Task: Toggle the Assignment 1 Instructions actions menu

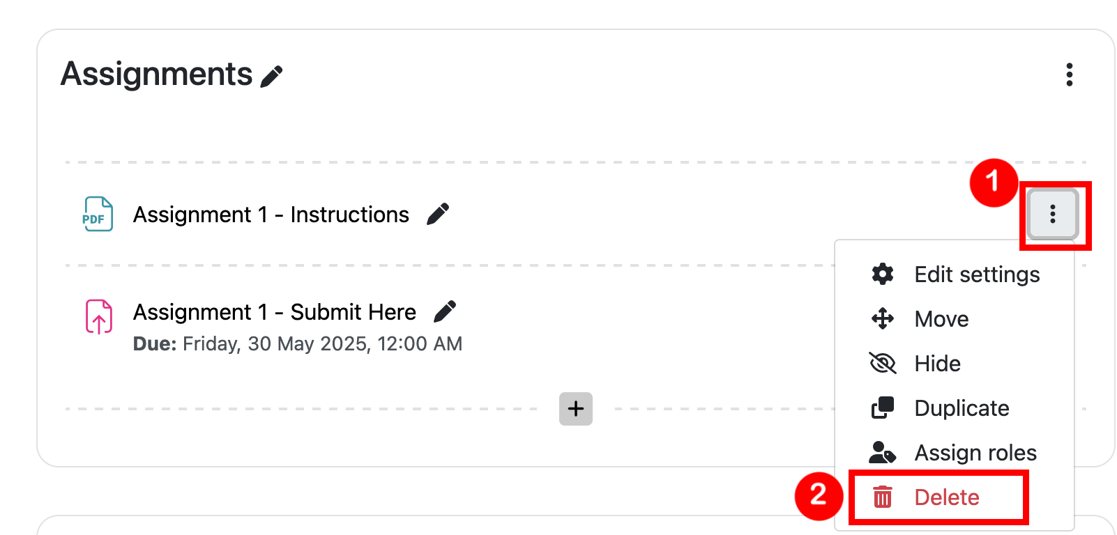Action: coord(1052,214)
